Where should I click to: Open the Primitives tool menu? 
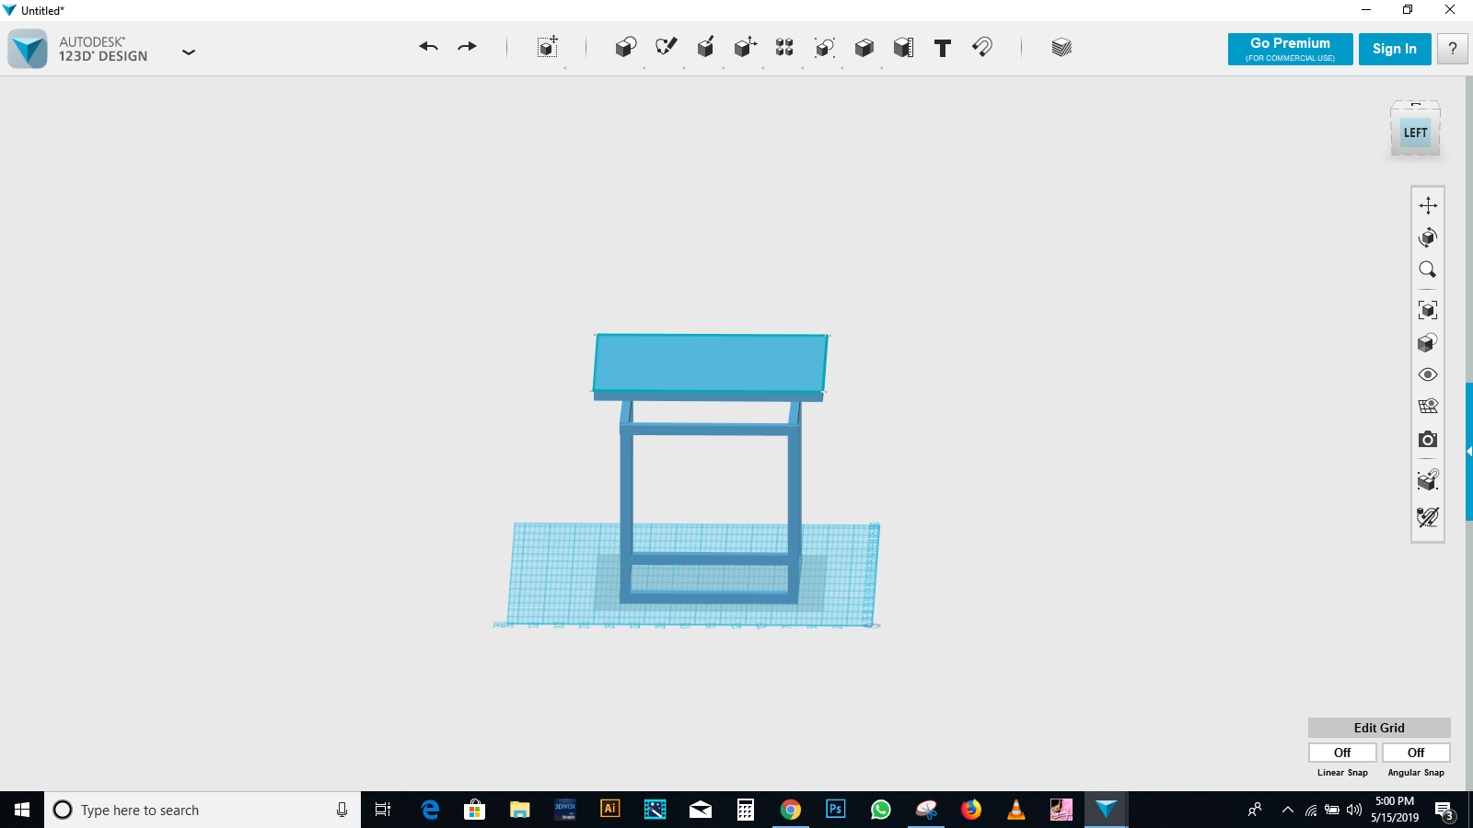pos(626,48)
